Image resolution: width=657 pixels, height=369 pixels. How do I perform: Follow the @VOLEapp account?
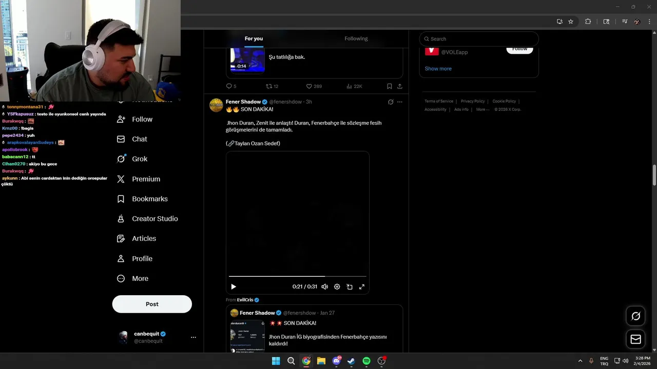pos(519,49)
